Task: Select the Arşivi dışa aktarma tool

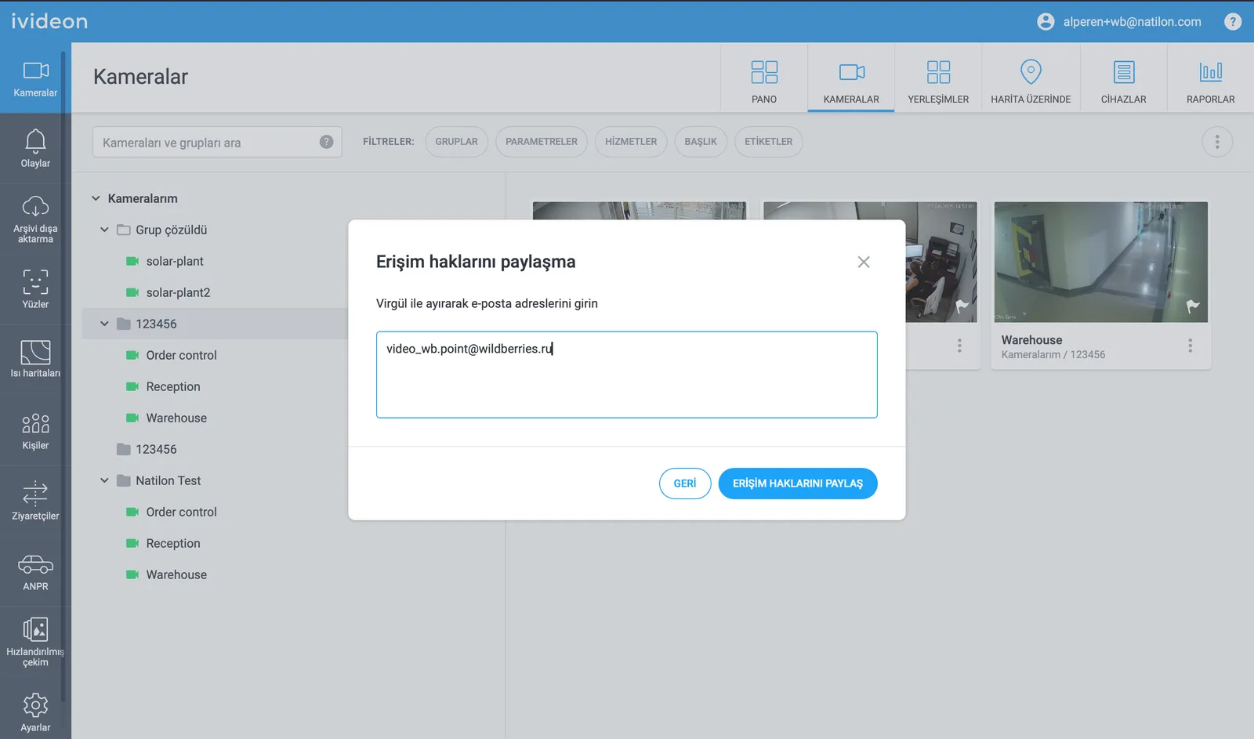Action: 34,218
